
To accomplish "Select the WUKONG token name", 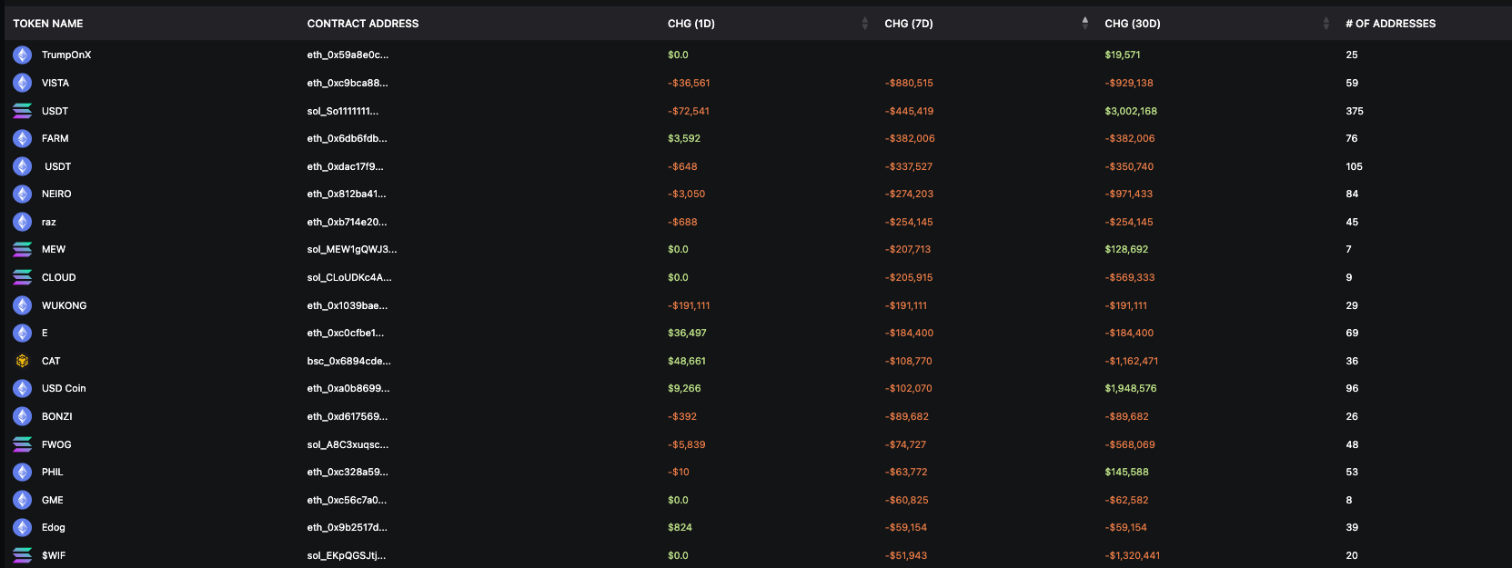I will point(65,305).
